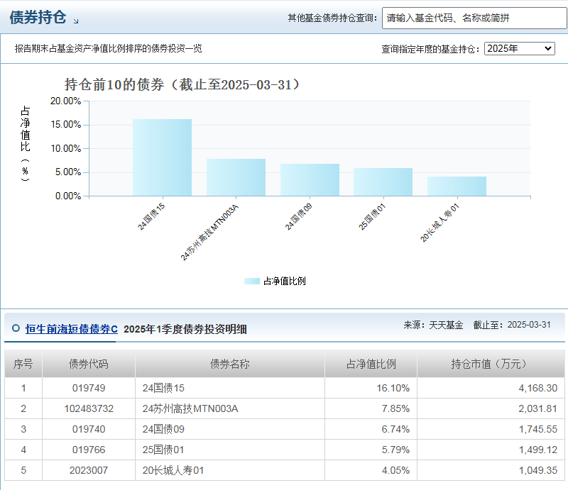Image resolution: width=568 pixels, height=490 pixels.
Task: Click the 1,499.12 market value cell
Action: click(491, 450)
